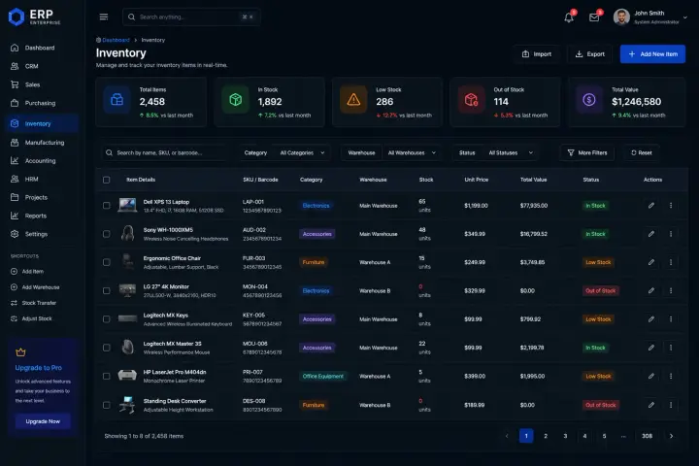The image size is (699, 466).
Task: Check the Ergonomic Office Chair checkbox
Action: [106, 262]
